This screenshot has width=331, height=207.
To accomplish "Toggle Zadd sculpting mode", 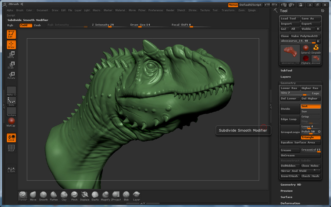I will (26, 25).
